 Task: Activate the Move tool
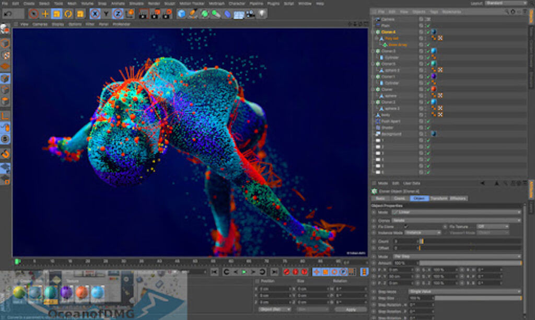[45, 14]
